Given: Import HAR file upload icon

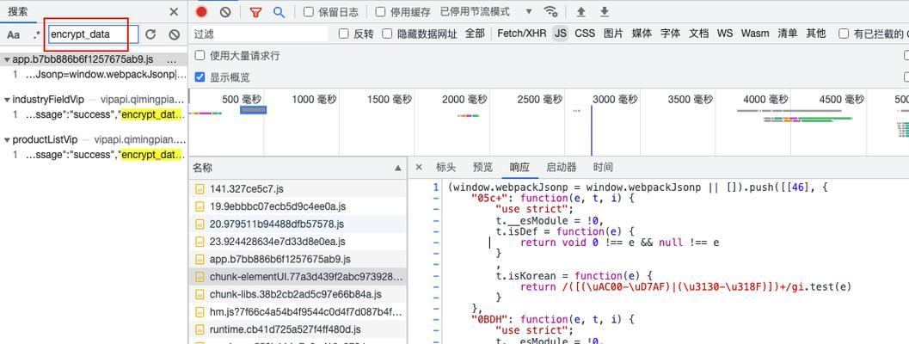Looking at the screenshot, I should pyautogui.click(x=580, y=11).
